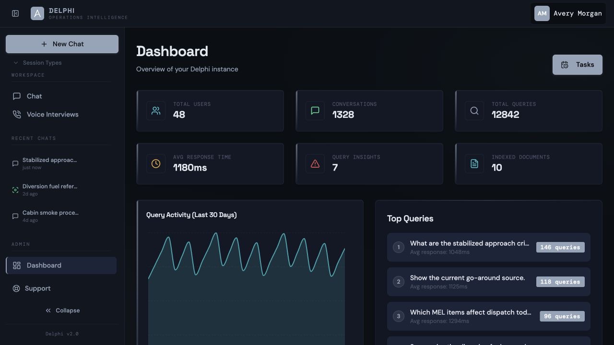Open the Query Insights 7 card
Image resolution: width=614 pixels, height=345 pixels.
click(x=369, y=164)
